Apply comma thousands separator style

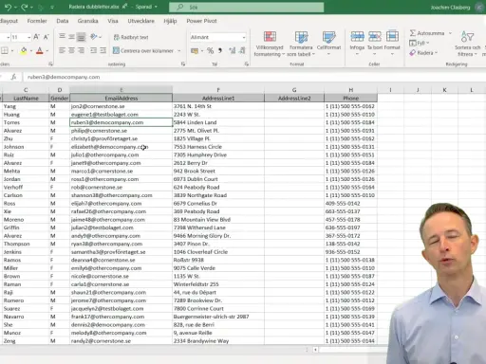[x=220, y=50]
